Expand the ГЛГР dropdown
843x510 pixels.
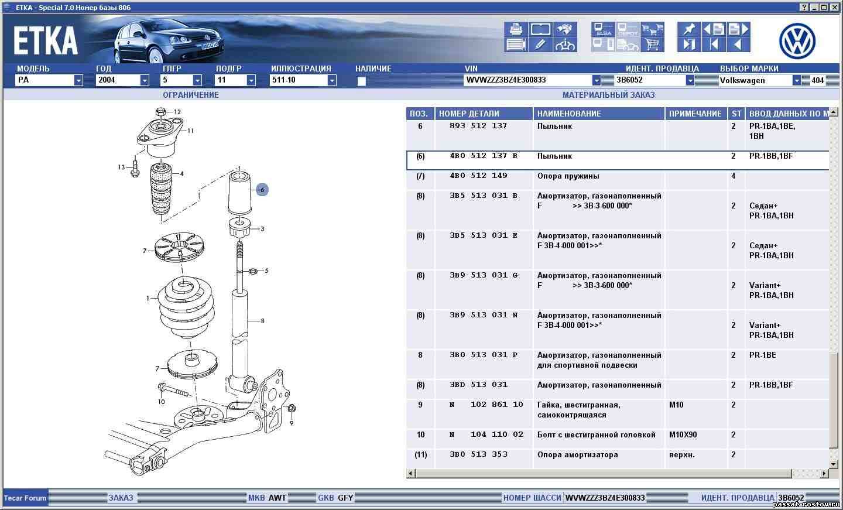tap(197, 81)
